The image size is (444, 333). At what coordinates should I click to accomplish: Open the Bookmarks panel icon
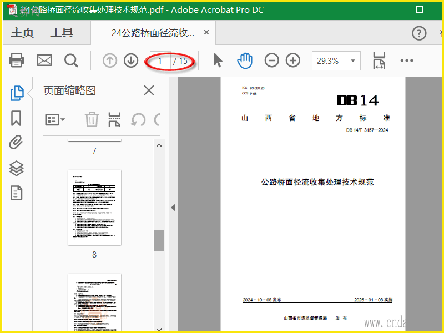[16, 118]
